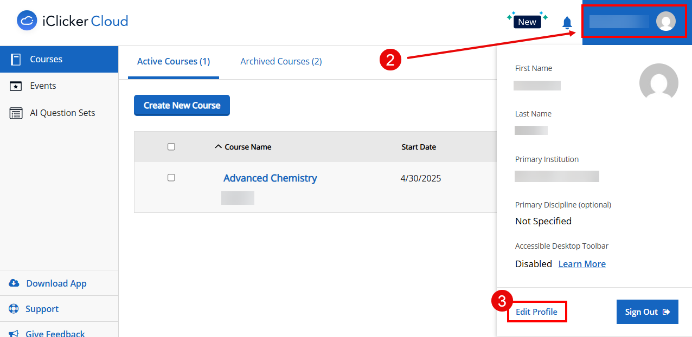Open the Advanced Chemistry course
The image size is (692, 337).
point(270,178)
